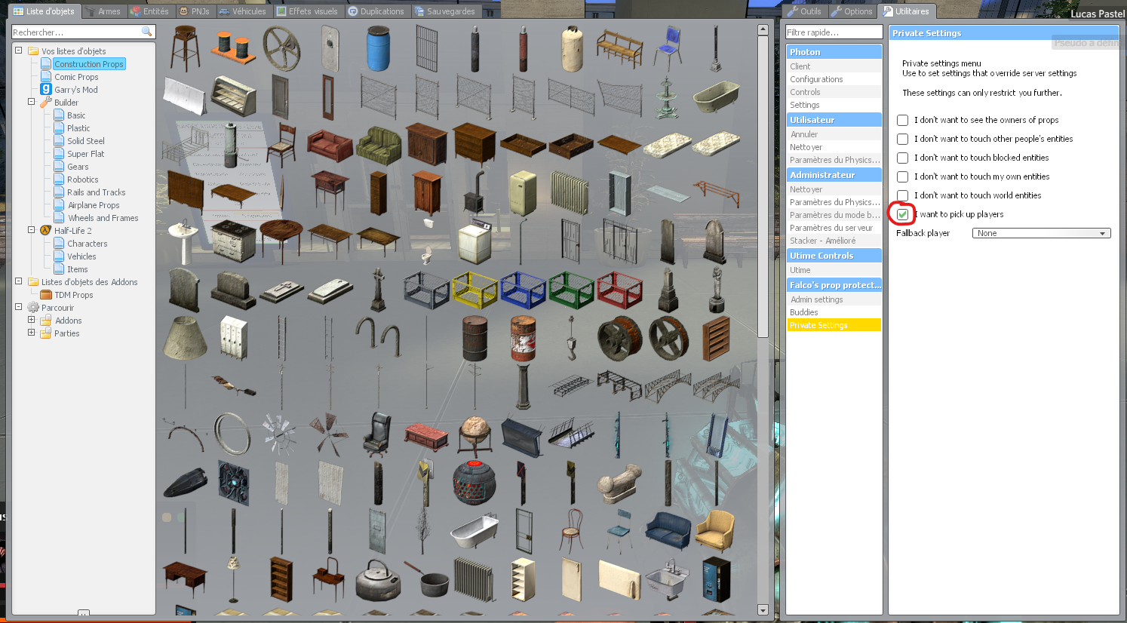
Task: Select the Comic Props list
Action: (76, 77)
